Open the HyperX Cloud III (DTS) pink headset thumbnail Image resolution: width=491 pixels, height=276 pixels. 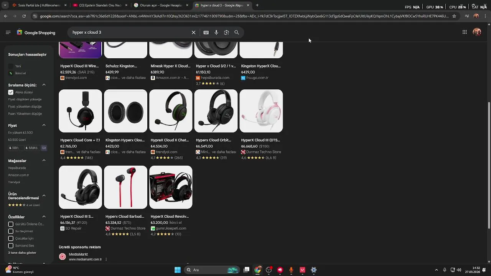(x=261, y=111)
